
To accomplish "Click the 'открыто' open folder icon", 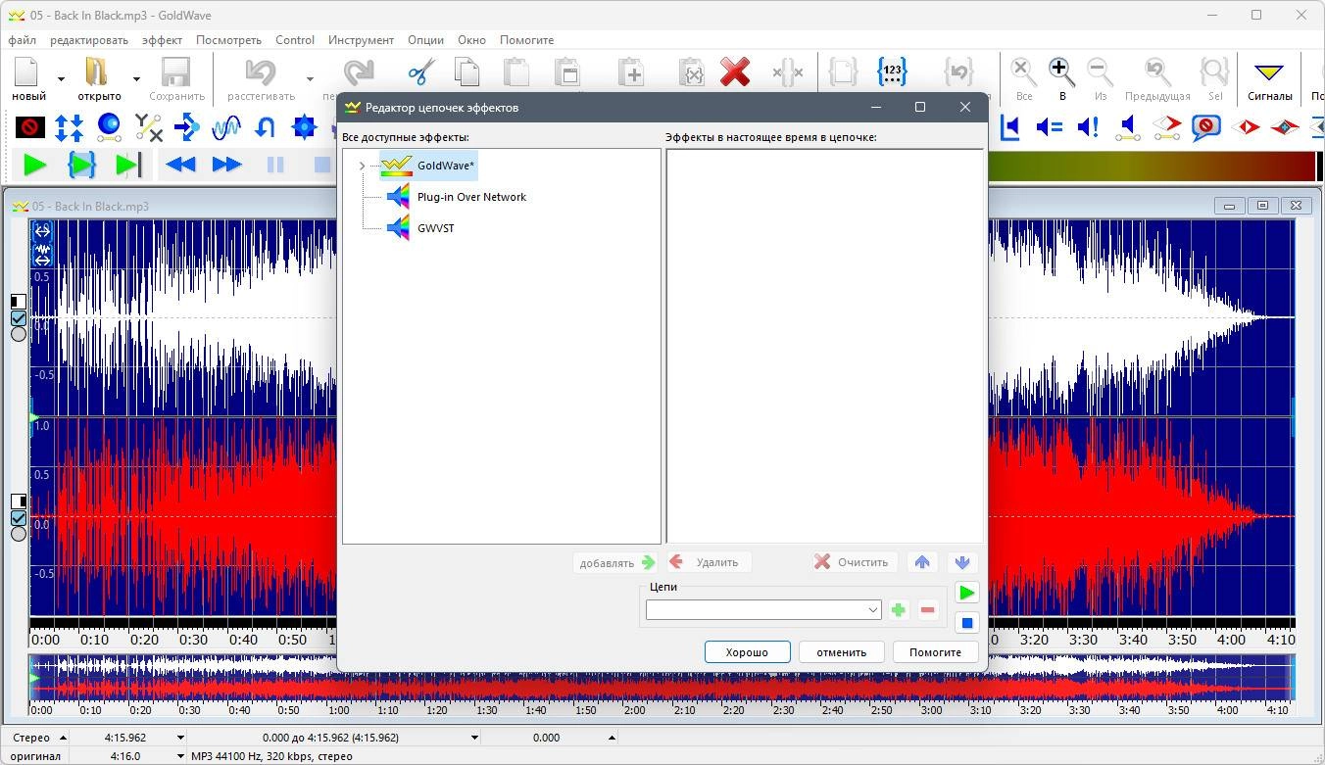I will coord(97,72).
